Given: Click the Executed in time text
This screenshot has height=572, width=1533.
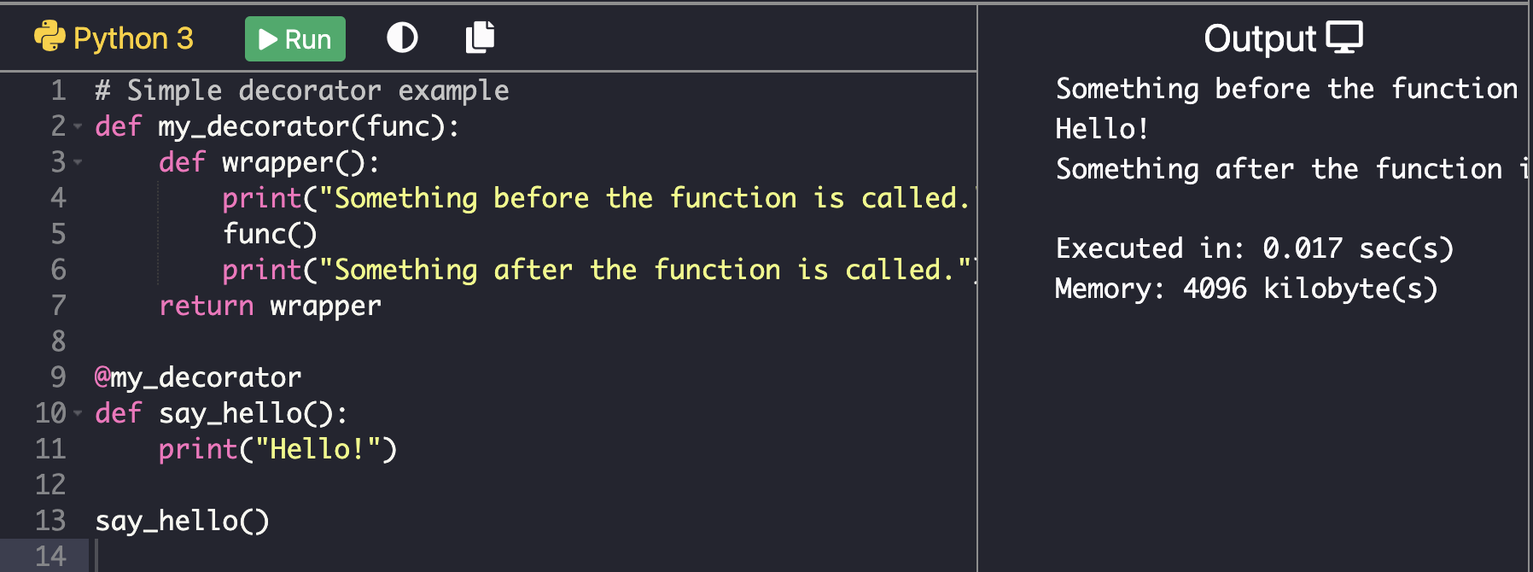Looking at the screenshot, I should (1254, 248).
